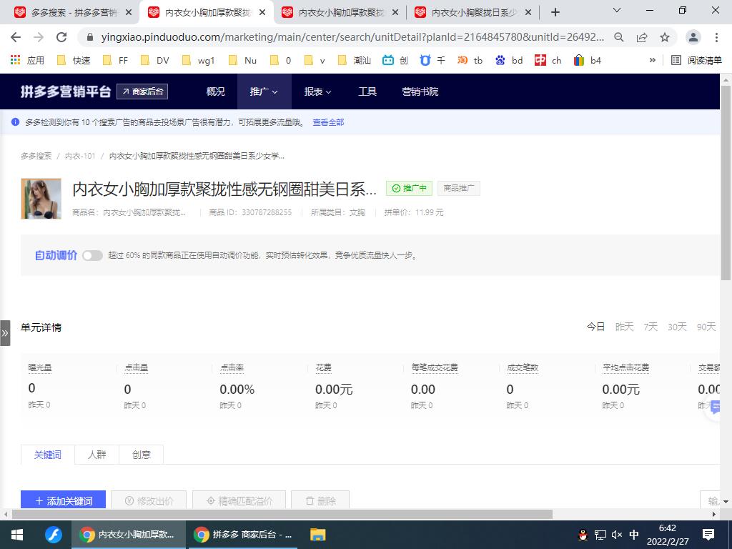Click the horizontal scrollbar thumb
732x549 pixels.
pos(282,514)
